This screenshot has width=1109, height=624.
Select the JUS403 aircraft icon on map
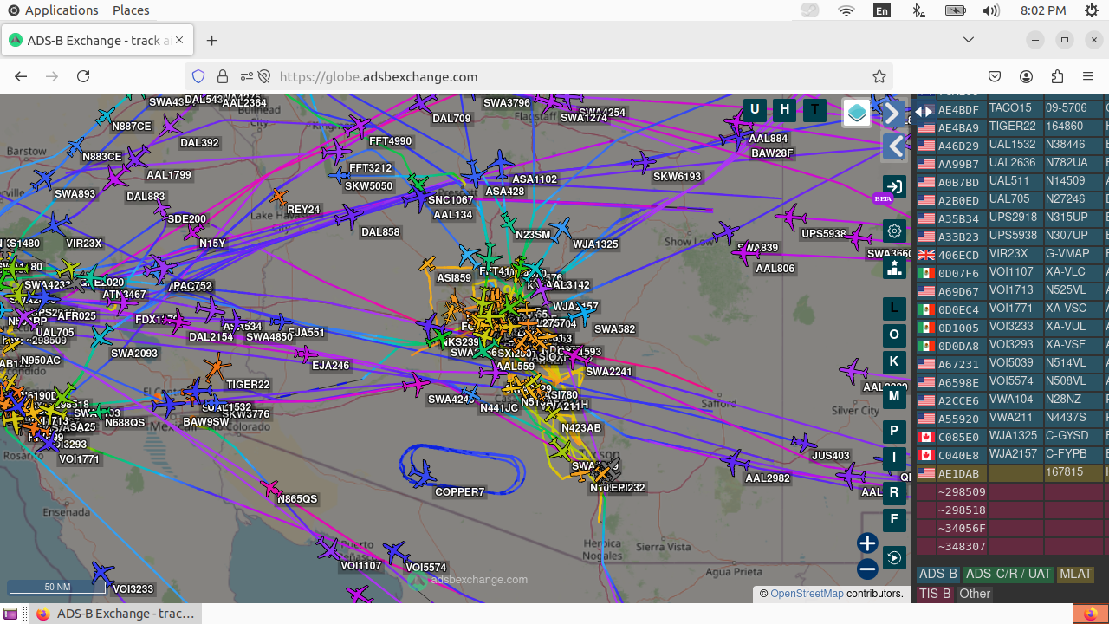click(805, 443)
